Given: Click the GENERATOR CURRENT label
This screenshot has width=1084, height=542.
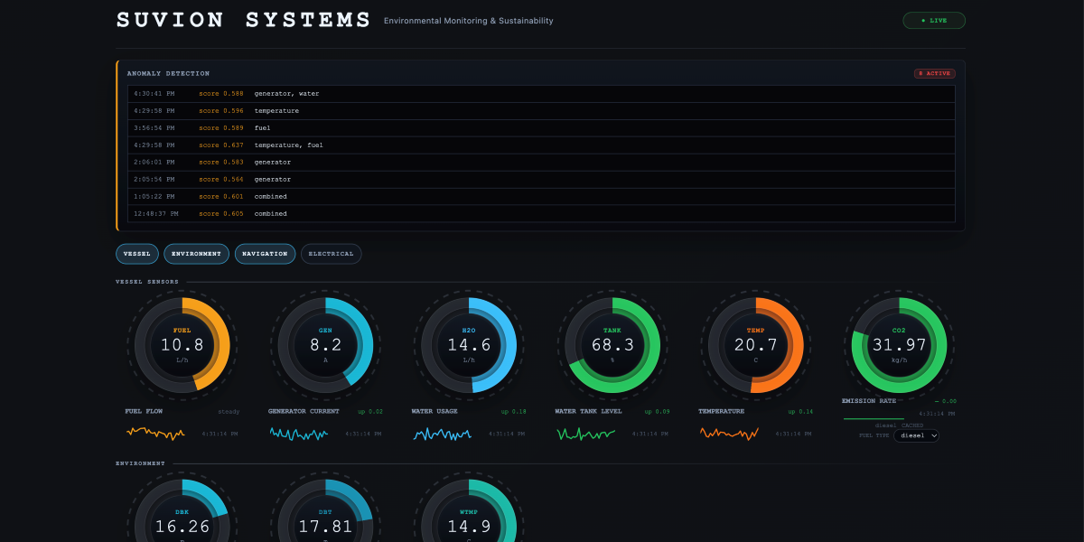Looking at the screenshot, I should point(304,411).
